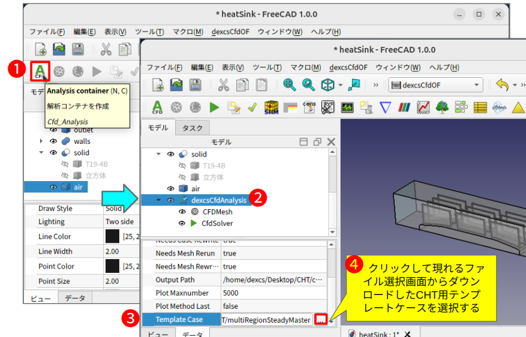This screenshot has height=337, width=526.
Task: Click the 'cons' constant folder icon
Action: coord(309,107)
